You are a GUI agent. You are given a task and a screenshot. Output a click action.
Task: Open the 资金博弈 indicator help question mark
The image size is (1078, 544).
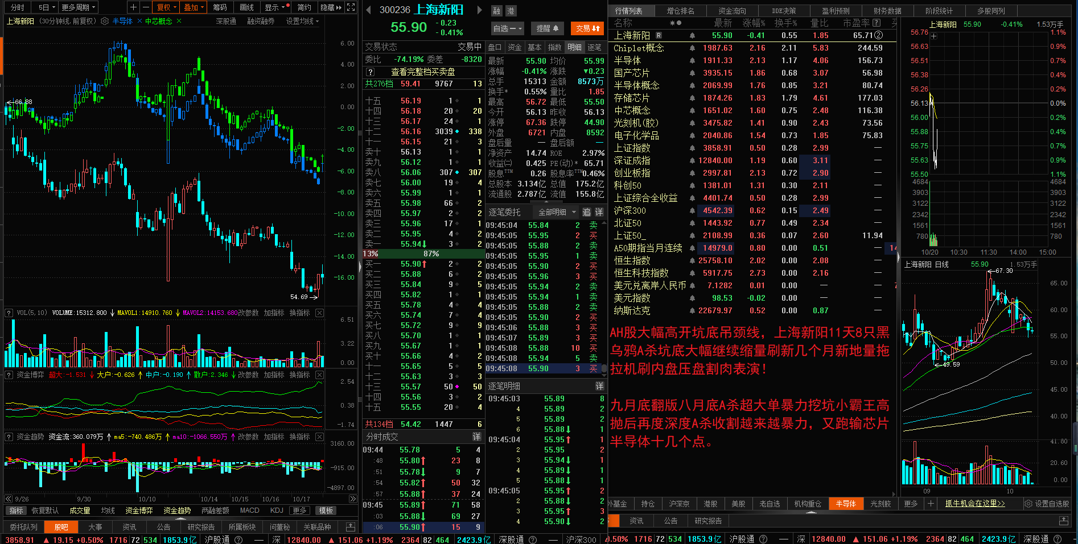click(9, 375)
